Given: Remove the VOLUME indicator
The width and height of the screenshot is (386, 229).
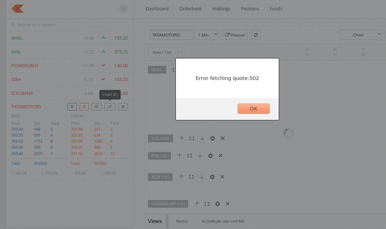Looking at the screenshot, I should point(223,138).
